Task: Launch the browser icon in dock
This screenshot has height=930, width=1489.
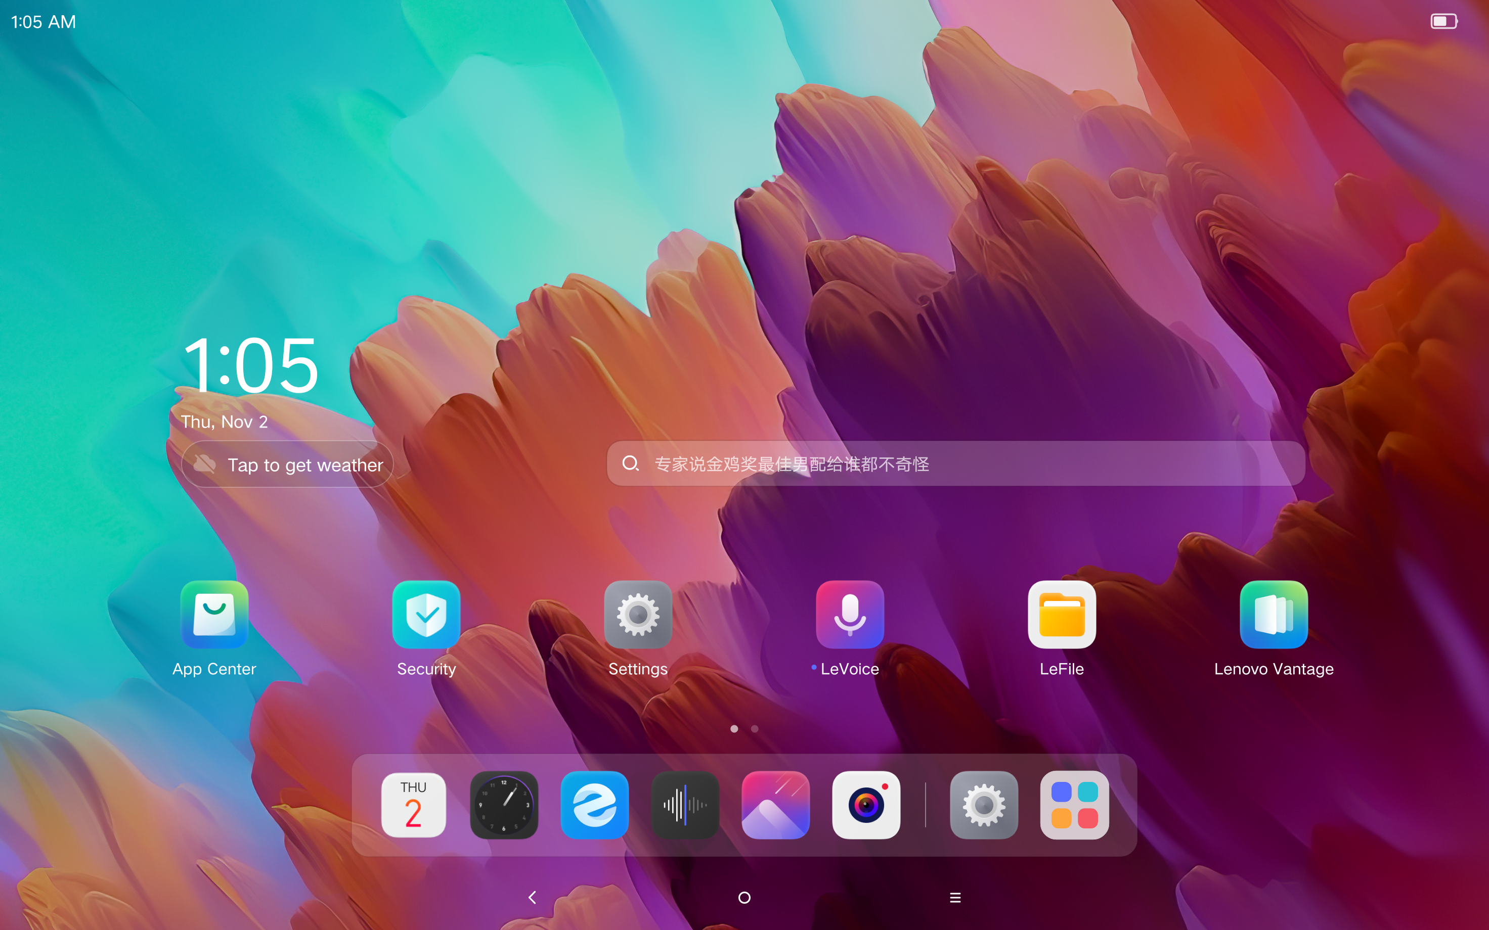Action: tap(594, 805)
